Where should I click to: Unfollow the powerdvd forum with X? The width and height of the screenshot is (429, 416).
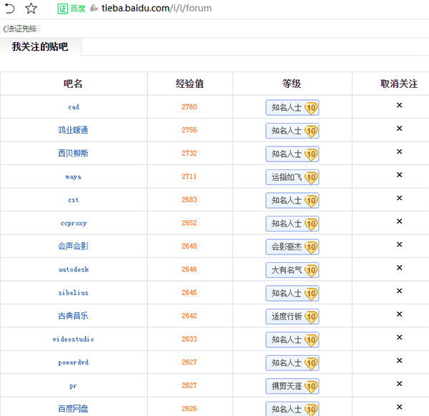[x=399, y=361]
